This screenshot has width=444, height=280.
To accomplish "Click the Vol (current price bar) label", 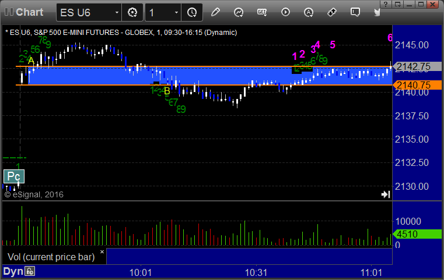I will coord(51,257).
